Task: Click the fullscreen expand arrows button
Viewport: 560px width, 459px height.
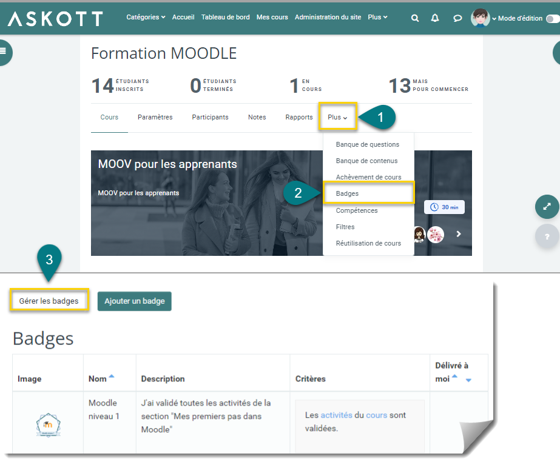Action: 547,207
